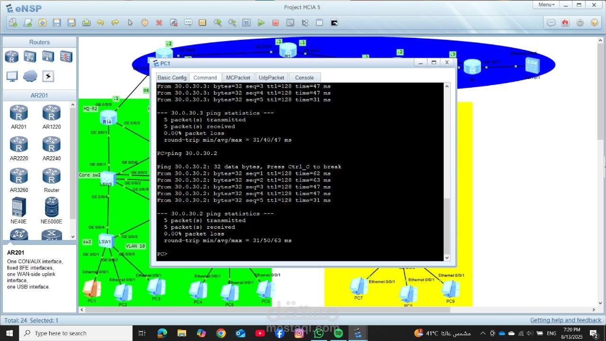Image resolution: width=606 pixels, height=341 pixels.
Task: Select the WLAN device category icon
Action: pos(48,57)
